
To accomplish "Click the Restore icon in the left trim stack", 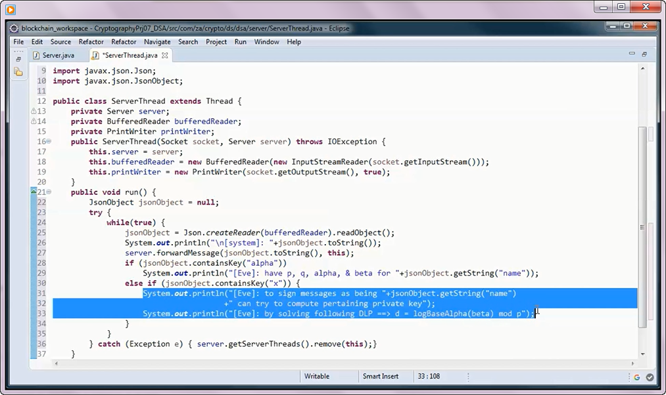I will (18, 59).
